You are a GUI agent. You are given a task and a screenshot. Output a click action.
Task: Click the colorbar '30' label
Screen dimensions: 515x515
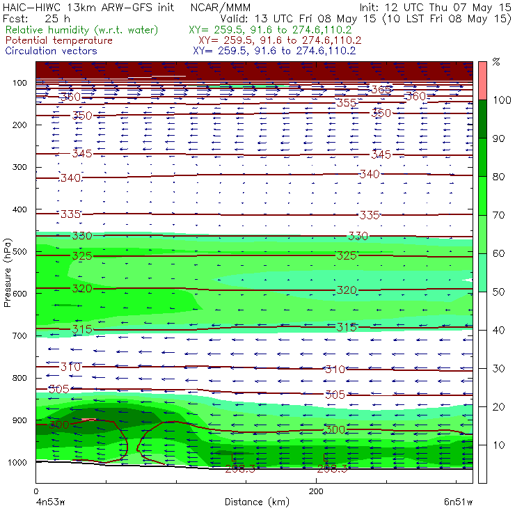[498, 369]
